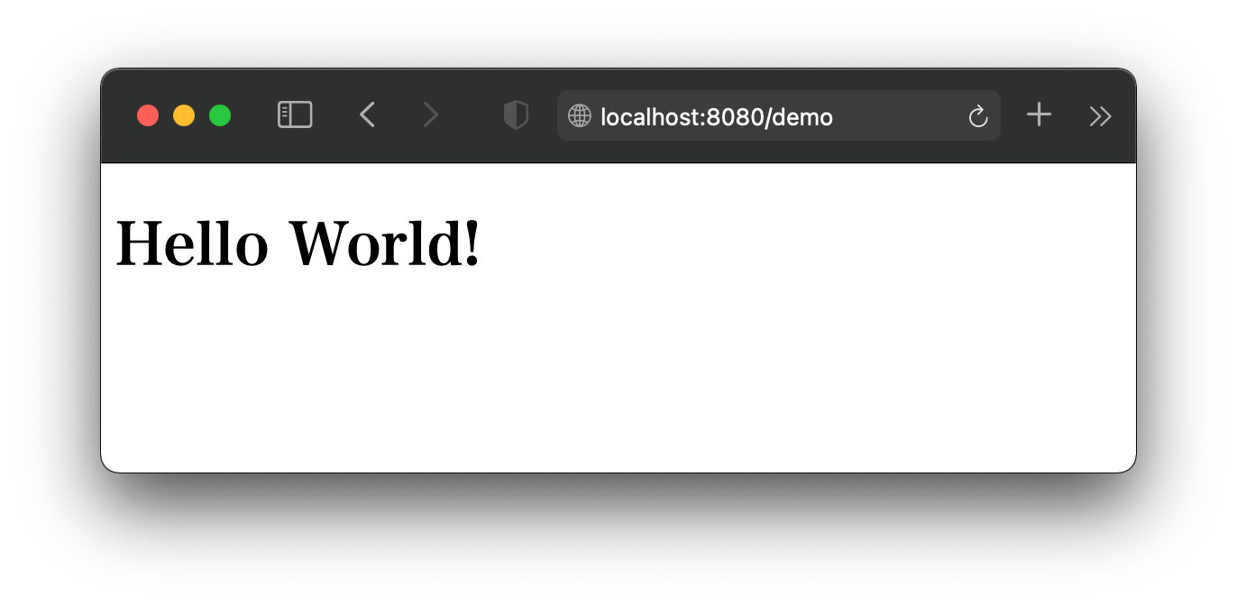The height and width of the screenshot is (606, 1237).
Task: Close the window with red button
Action: 148,115
